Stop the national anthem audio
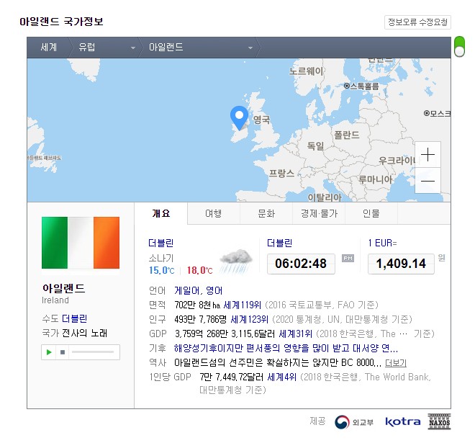 [x=63, y=352]
